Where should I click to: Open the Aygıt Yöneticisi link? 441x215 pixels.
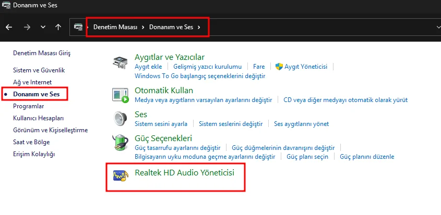pyautogui.click(x=306, y=67)
